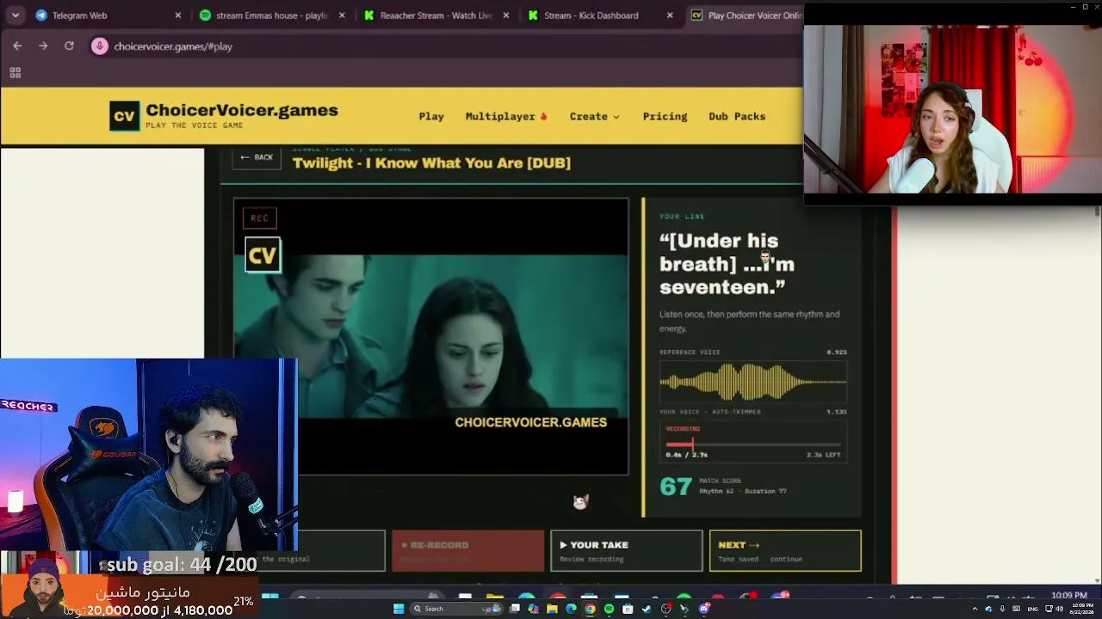Switch the ENG keyboard language indicator
The width and height of the screenshot is (1102, 619).
click(x=1033, y=609)
